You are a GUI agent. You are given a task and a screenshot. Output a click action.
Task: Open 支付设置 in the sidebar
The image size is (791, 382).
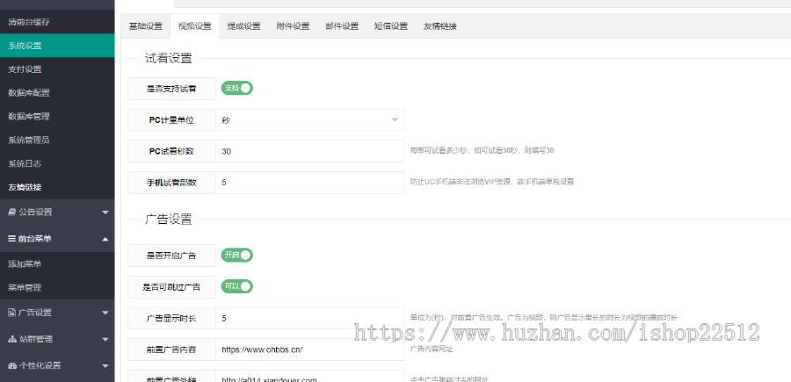click(57, 69)
